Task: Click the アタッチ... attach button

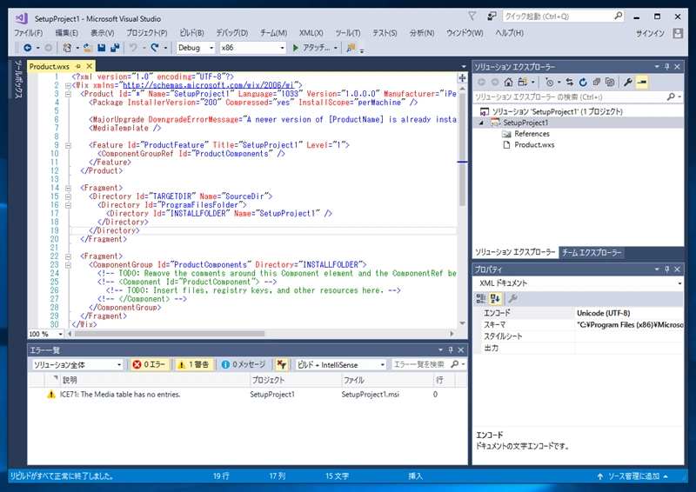Action: tap(316, 48)
